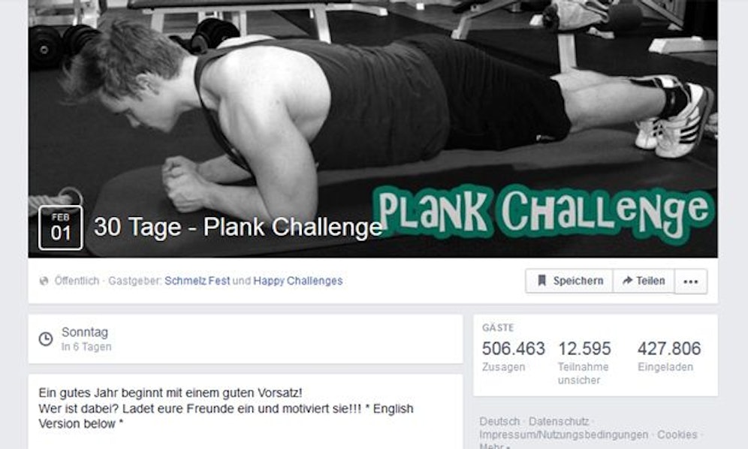The height and width of the screenshot is (449, 748).
Task: View the 427.806 Eingeladen guests
Action: (x=669, y=356)
